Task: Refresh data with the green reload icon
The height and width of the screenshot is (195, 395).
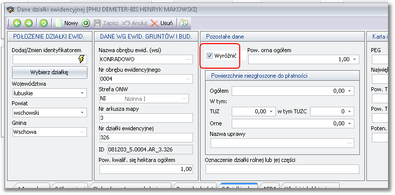Action: (44, 24)
